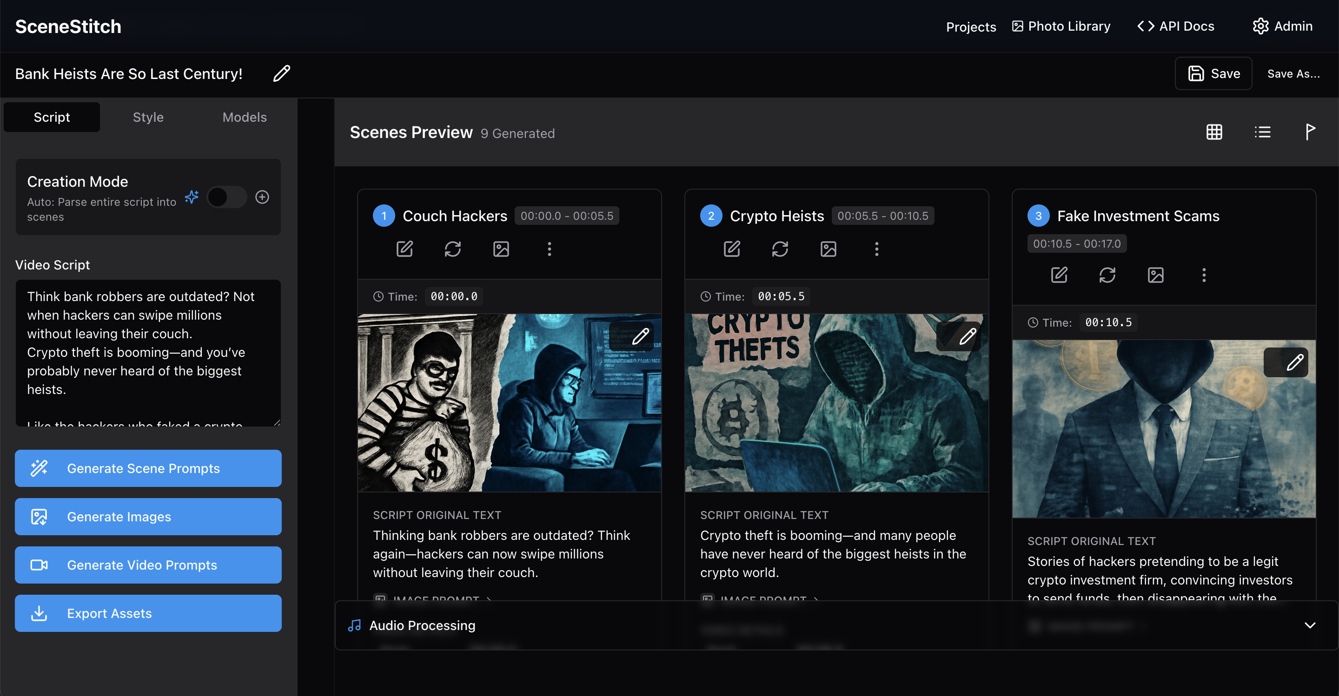The width and height of the screenshot is (1339, 696).
Task: Edit the script text of Couch Hackers scene
Action: tap(405, 249)
